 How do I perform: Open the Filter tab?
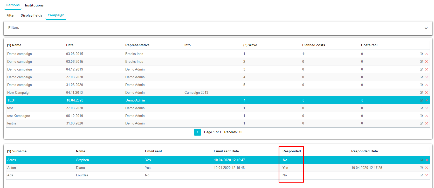pyautogui.click(x=11, y=15)
